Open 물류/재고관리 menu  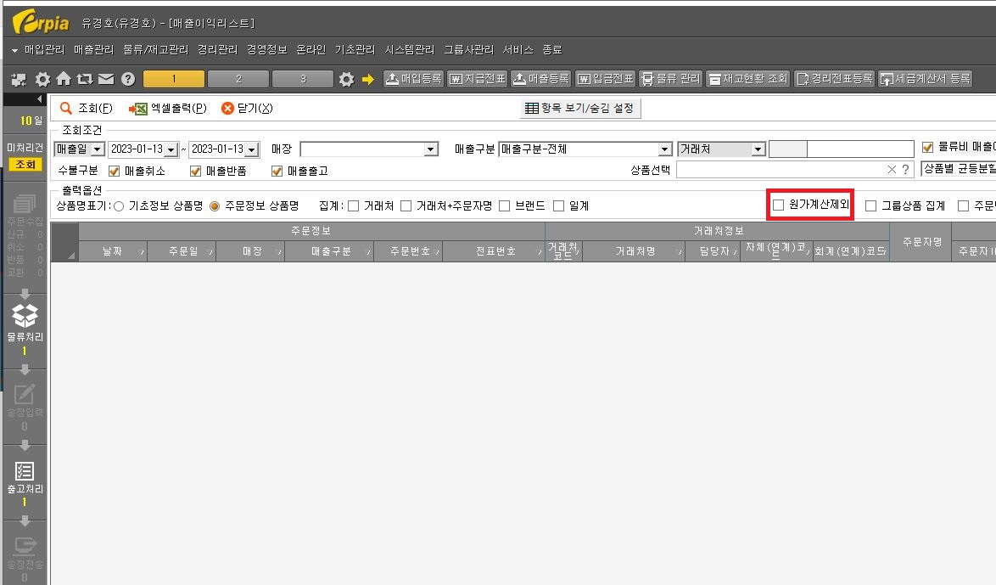155,49
